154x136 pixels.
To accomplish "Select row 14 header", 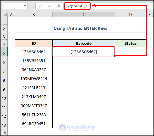I will 4,132.
